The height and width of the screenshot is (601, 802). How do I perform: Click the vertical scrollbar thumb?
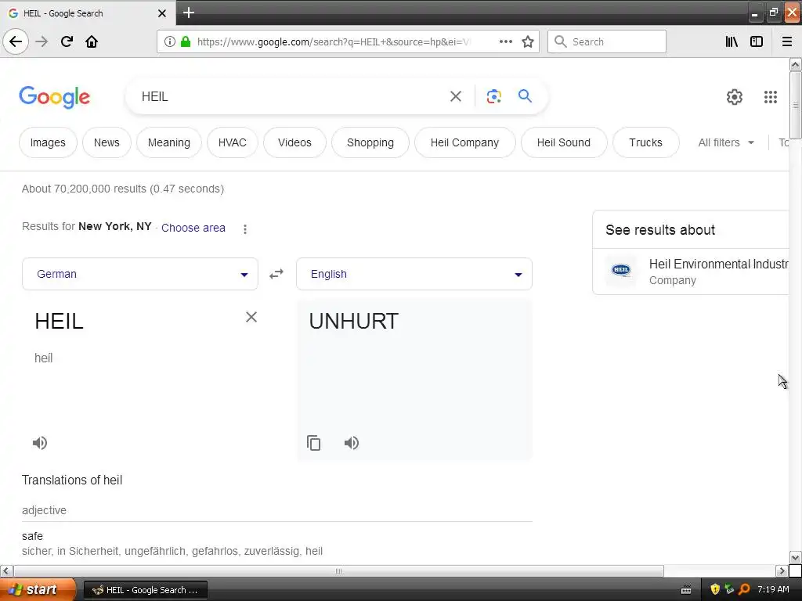[795, 105]
